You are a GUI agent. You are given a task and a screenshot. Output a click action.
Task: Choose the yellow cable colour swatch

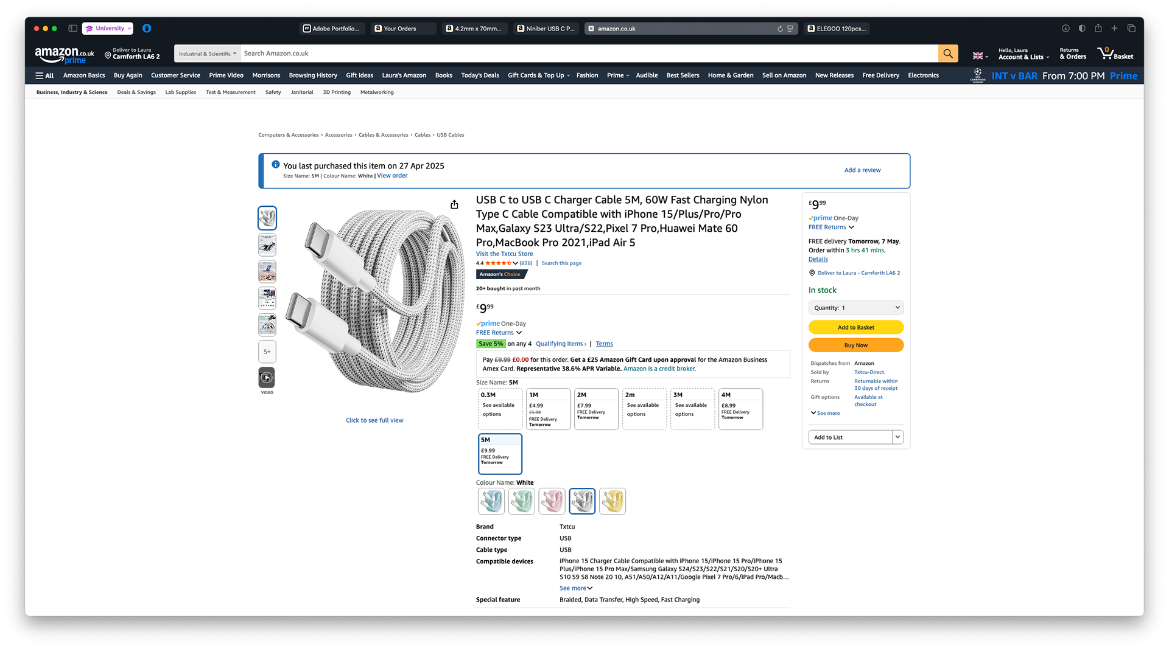pos(613,501)
